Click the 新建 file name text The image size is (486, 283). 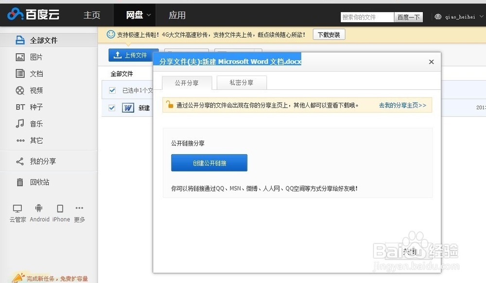coord(144,108)
